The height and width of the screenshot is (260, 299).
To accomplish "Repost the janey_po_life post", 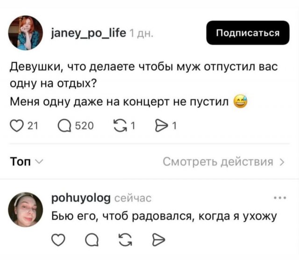I will (x=121, y=126).
